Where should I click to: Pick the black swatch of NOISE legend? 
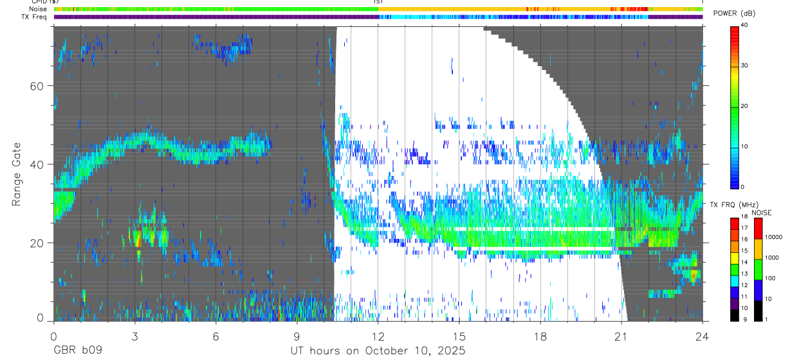click(758, 310)
